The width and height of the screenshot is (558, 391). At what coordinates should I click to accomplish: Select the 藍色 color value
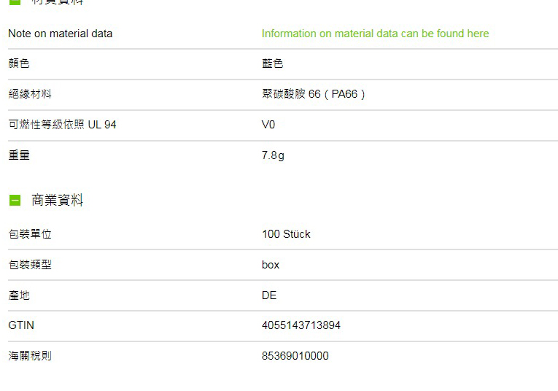(x=272, y=63)
